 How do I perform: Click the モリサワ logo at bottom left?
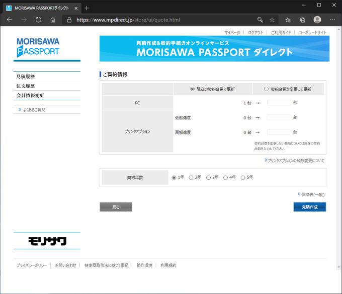tap(47, 241)
